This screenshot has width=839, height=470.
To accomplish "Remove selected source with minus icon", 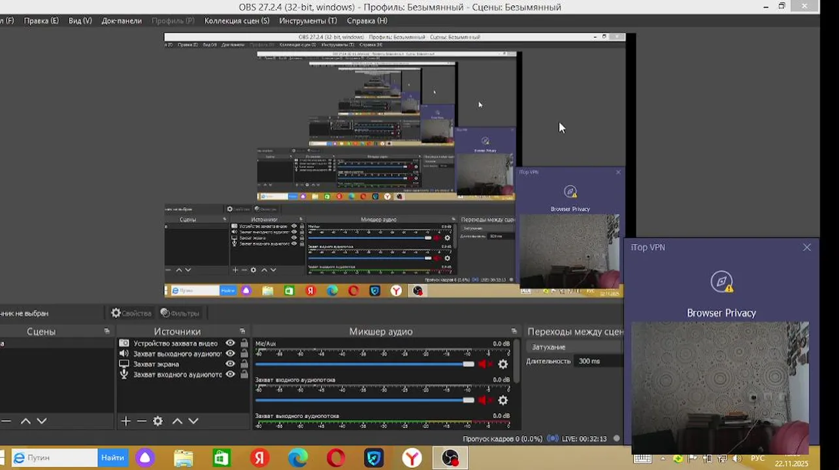I will pyautogui.click(x=142, y=421).
